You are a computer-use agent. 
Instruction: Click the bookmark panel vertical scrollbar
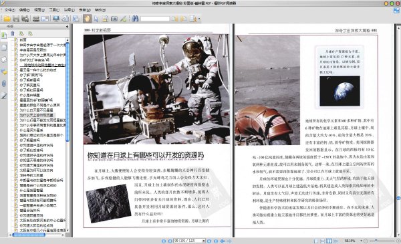point(68,92)
